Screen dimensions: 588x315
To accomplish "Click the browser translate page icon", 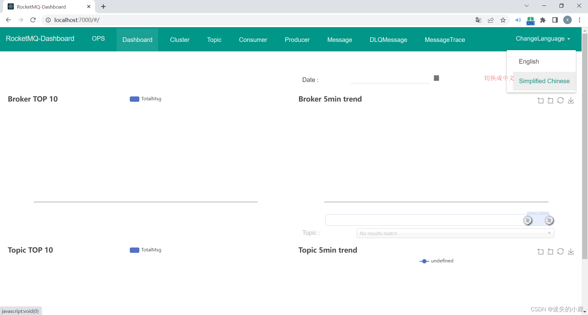I will (x=478, y=20).
